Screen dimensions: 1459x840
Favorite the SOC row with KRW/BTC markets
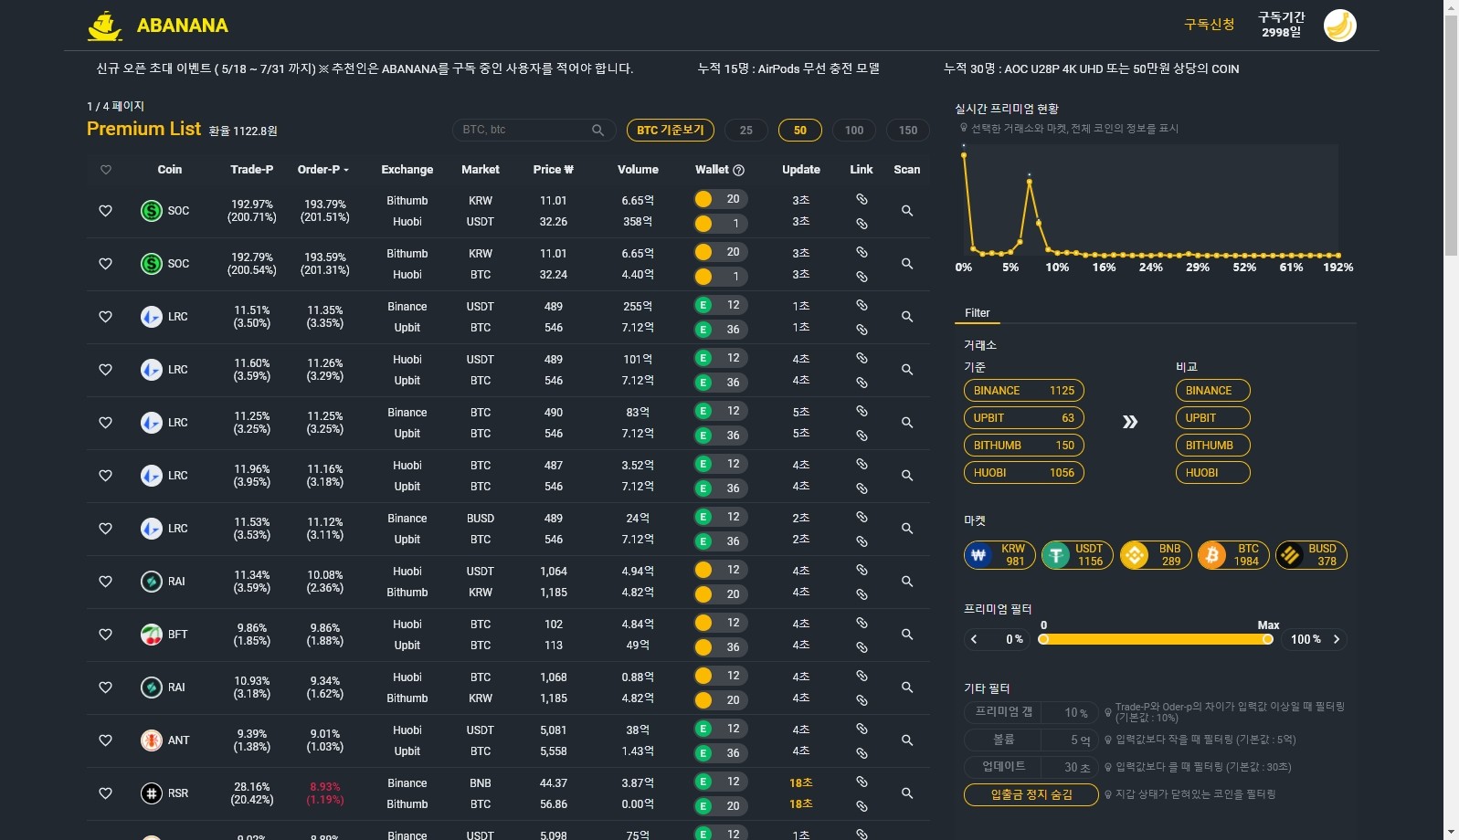point(106,264)
